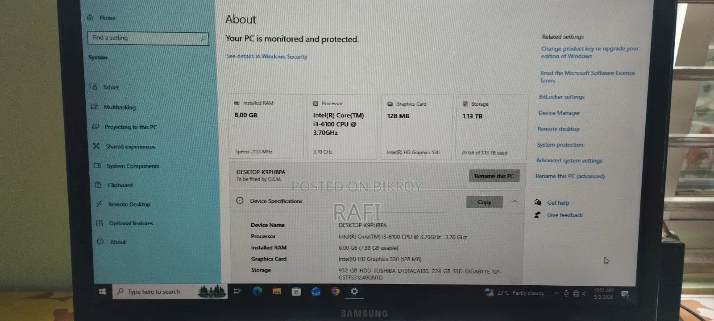
Task: Click the Clipboard sidebar icon
Action: point(98,185)
